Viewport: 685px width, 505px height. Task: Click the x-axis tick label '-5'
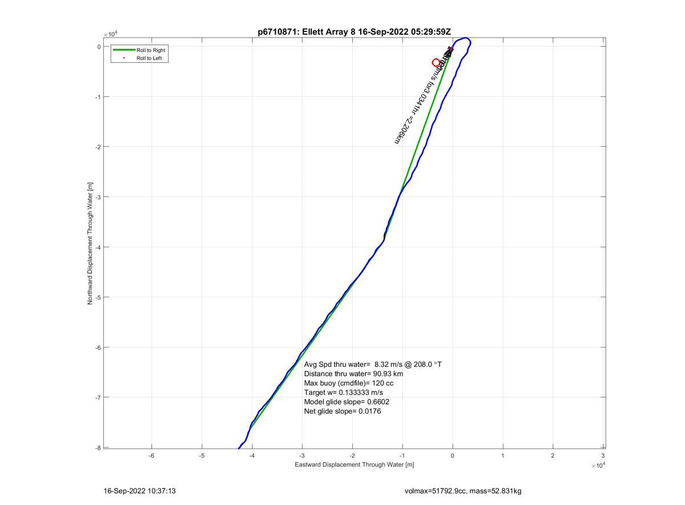[202, 455]
